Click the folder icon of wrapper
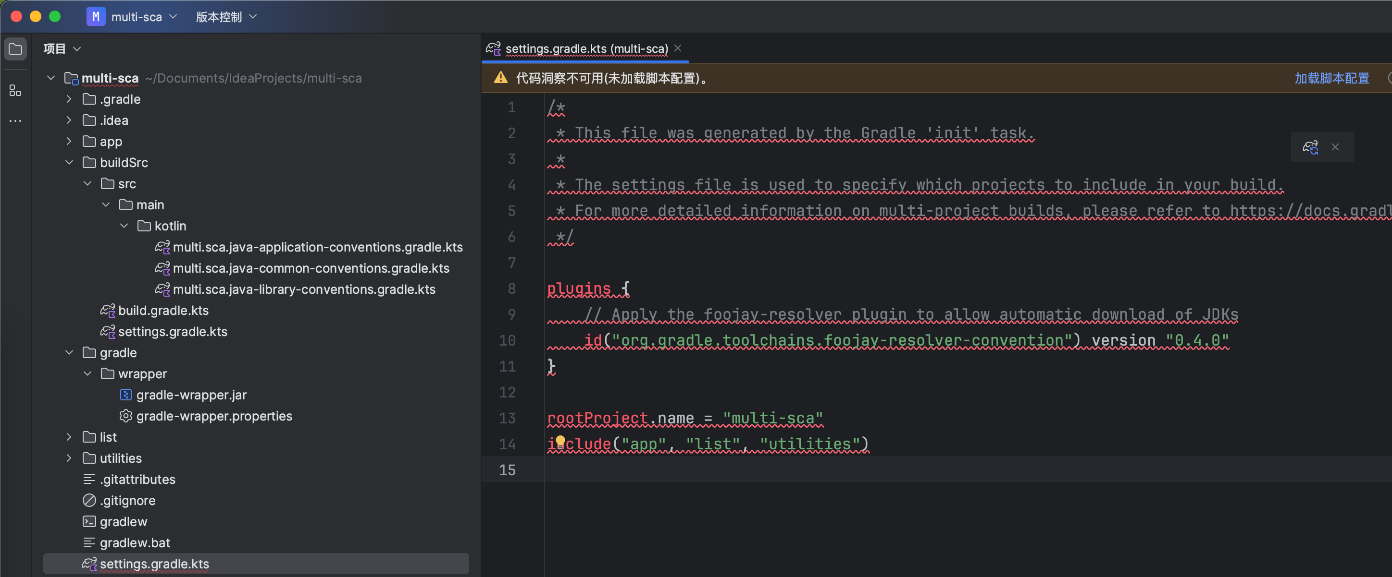 108,373
